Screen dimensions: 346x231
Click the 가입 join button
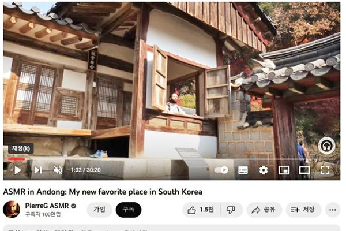tap(99, 210)
